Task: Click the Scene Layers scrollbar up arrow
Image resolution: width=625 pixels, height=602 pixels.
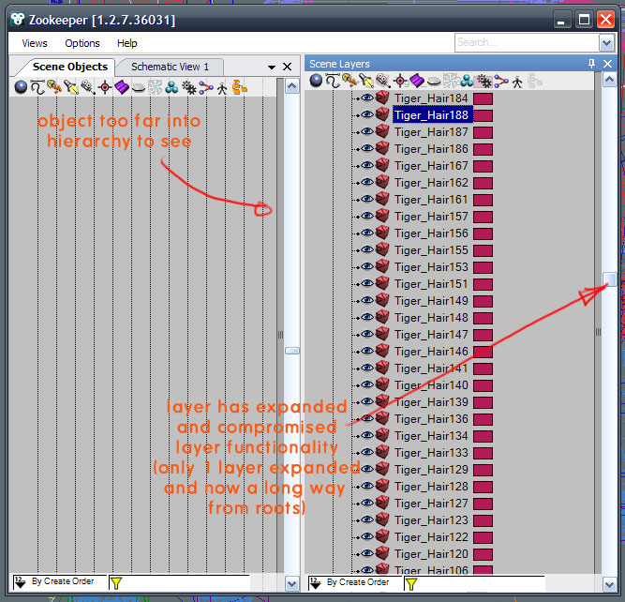Action: (609, 81)
